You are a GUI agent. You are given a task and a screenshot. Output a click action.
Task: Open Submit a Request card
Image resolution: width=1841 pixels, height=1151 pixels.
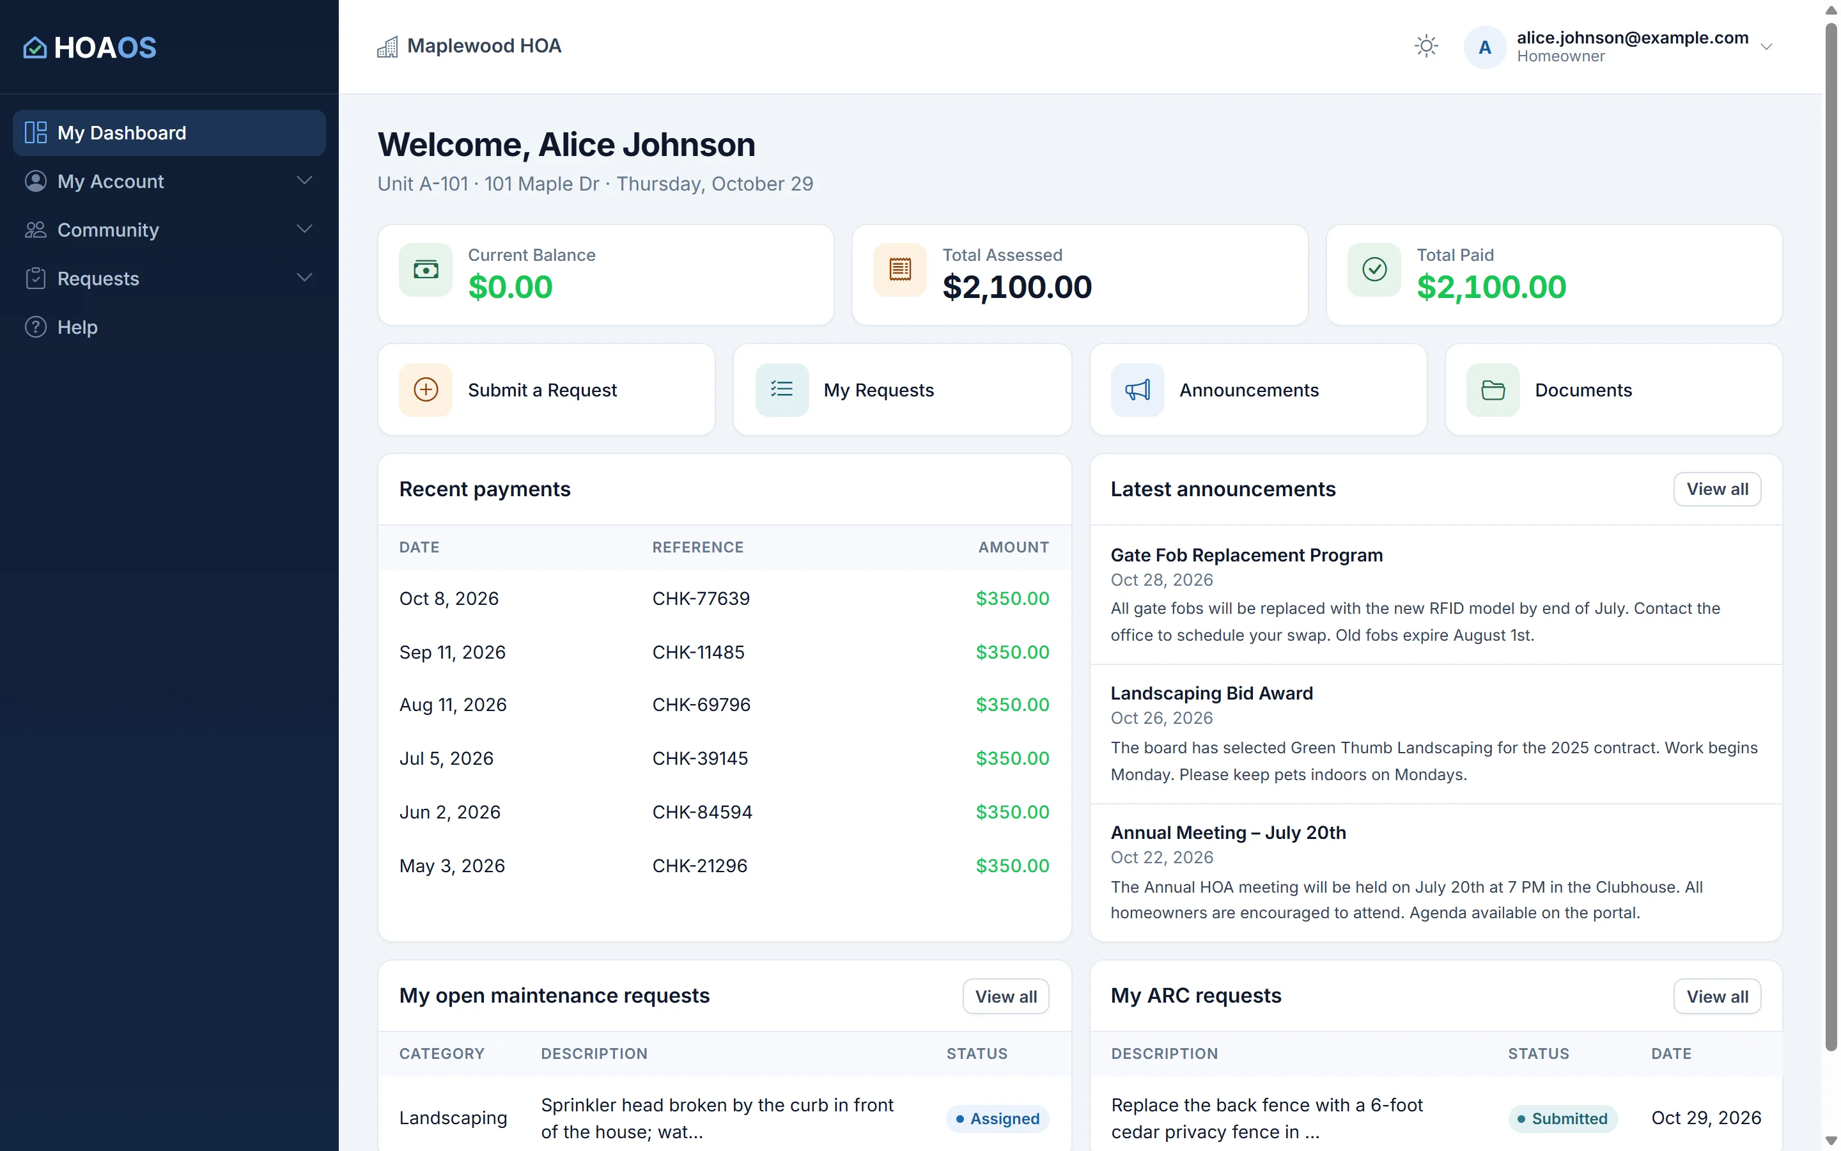click(x=546, y=390)
